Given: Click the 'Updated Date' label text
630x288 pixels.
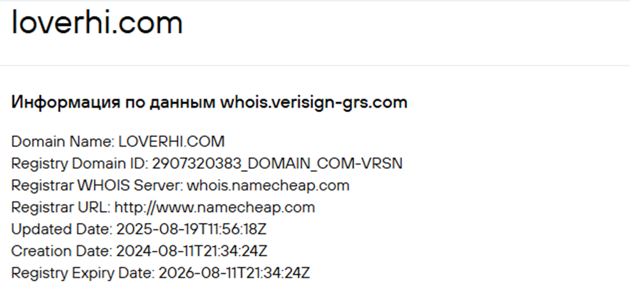Looking at the screenshot, I should 62,229.
